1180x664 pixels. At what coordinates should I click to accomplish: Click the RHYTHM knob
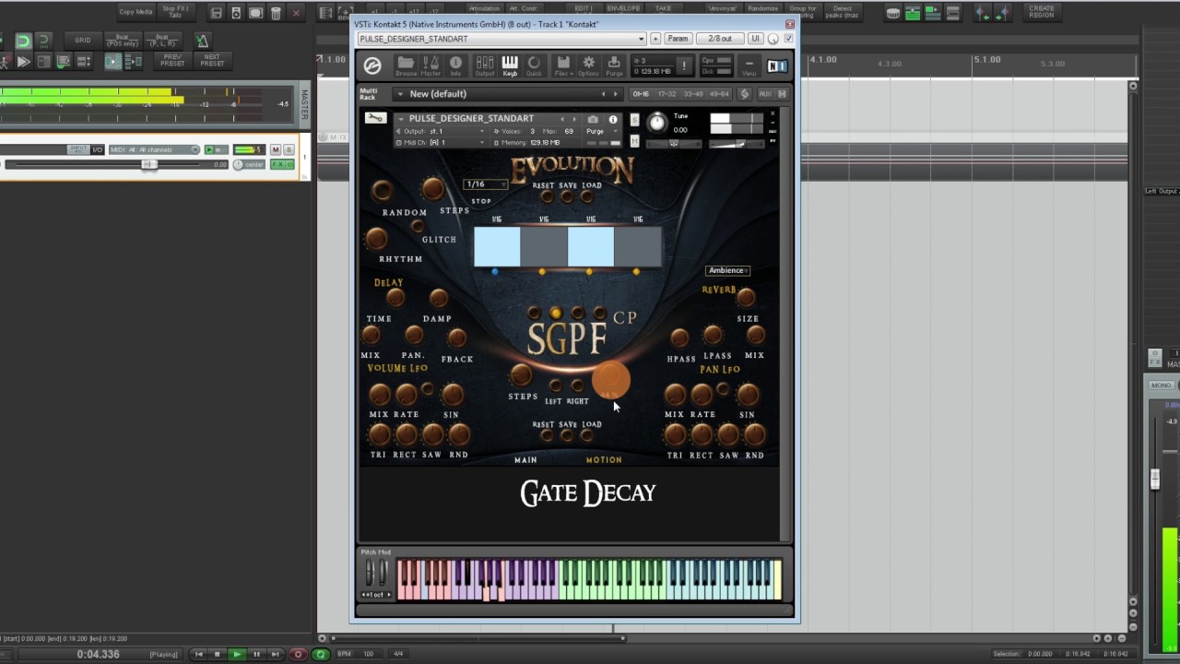coord(376,239)
